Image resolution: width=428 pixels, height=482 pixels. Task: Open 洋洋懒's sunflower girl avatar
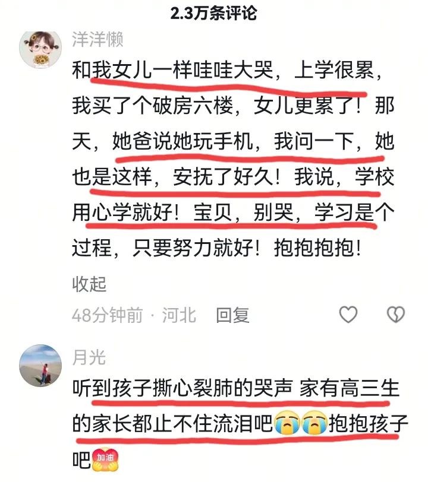[40, 49]
